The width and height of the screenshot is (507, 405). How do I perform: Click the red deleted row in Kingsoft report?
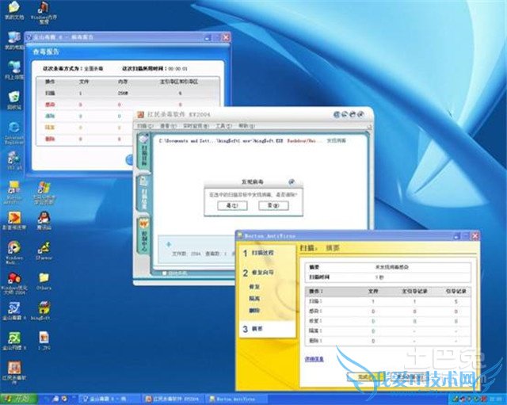pyautogui.click(x=85, y=139)
